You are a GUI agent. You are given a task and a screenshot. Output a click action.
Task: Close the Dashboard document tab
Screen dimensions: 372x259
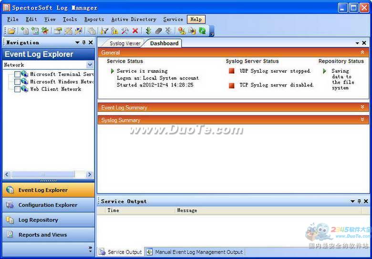click(364, 43)
